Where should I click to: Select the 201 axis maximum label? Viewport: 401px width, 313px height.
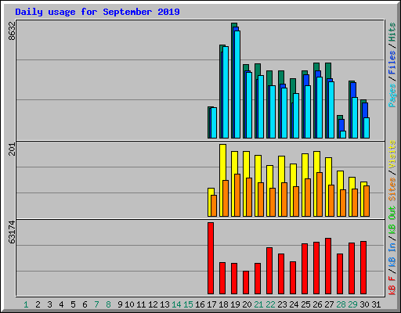(x=12, y=149)
